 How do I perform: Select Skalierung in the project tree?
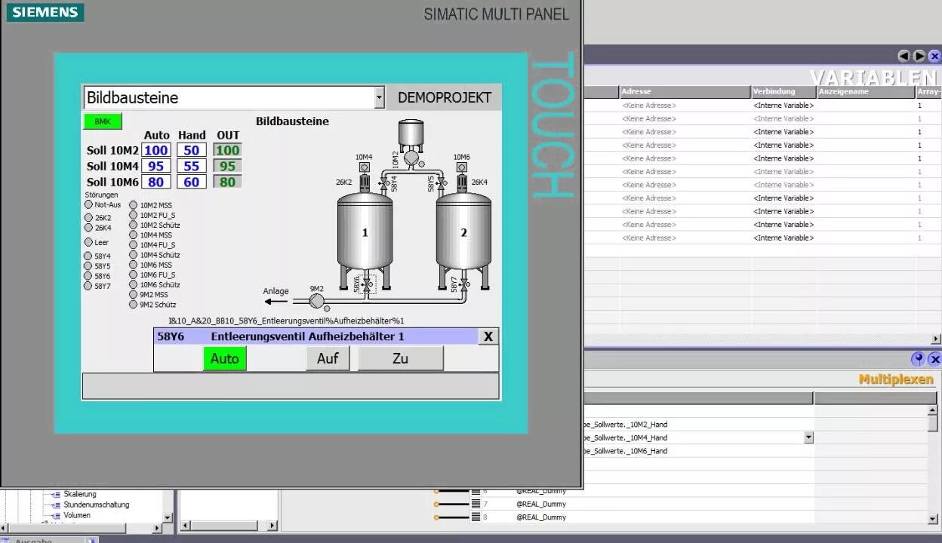pos(80,494)
